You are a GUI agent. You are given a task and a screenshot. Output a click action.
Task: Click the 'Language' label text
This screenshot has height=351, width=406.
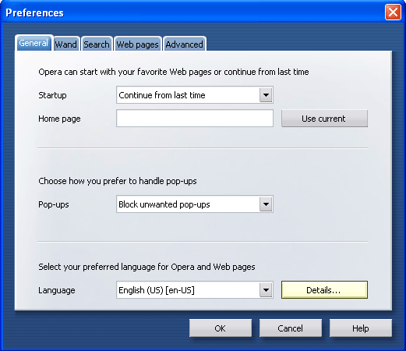tap(57, 290)
